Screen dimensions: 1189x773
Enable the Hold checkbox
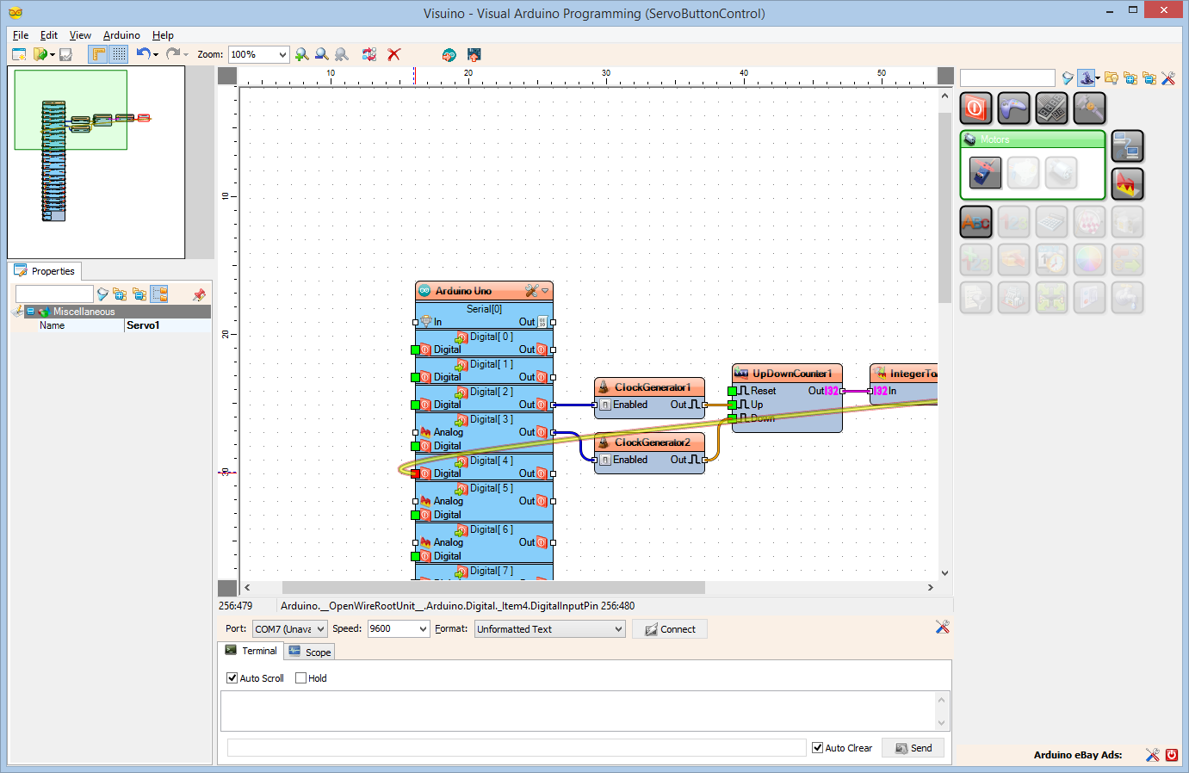pos(300,678)
